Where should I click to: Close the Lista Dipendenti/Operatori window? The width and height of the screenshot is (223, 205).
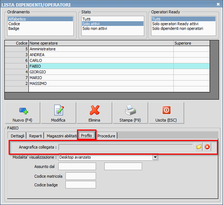coord(218,4)
